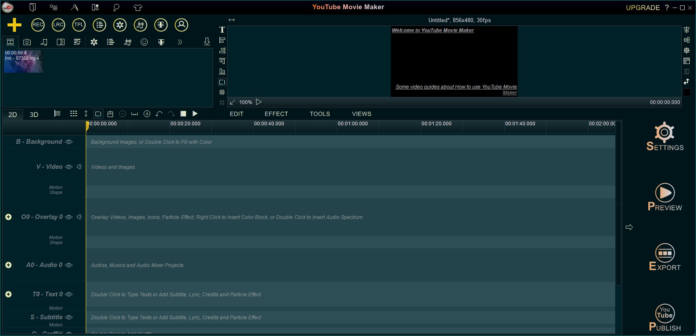Open the 100% zoom level dropdown

pos(246,102)
